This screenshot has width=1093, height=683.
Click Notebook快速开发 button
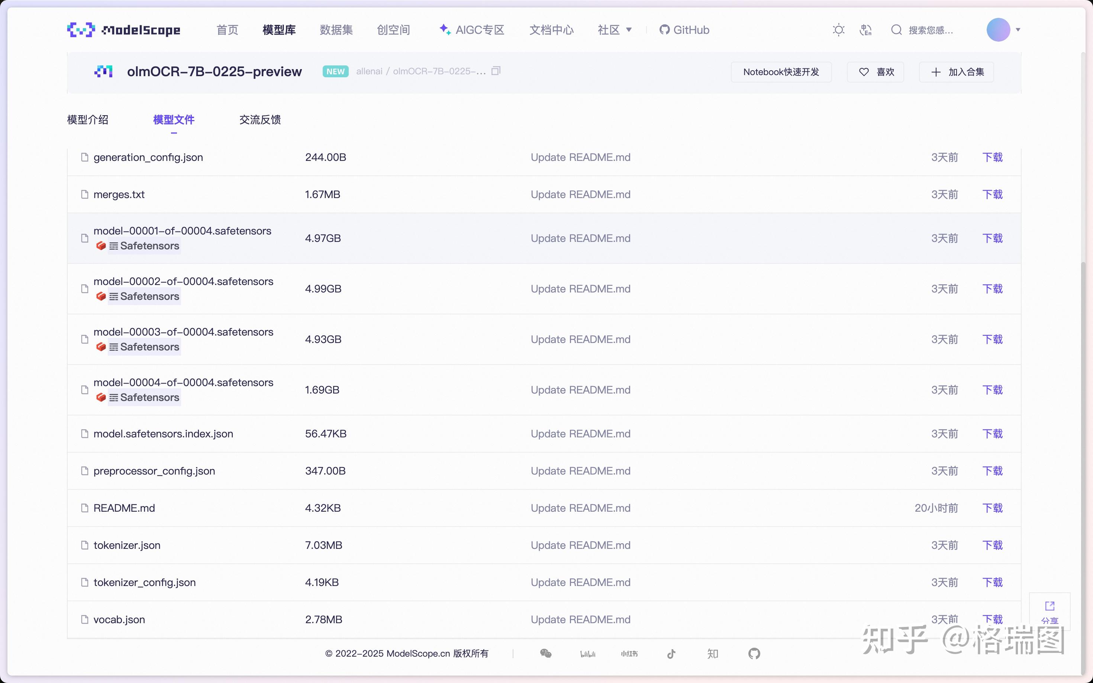pyautogui.click(x=781, y=72)
